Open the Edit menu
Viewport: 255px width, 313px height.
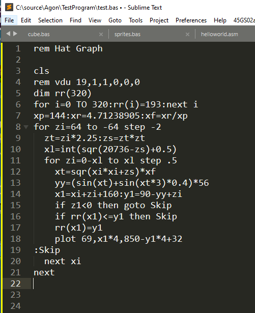(x=26, y=20)
